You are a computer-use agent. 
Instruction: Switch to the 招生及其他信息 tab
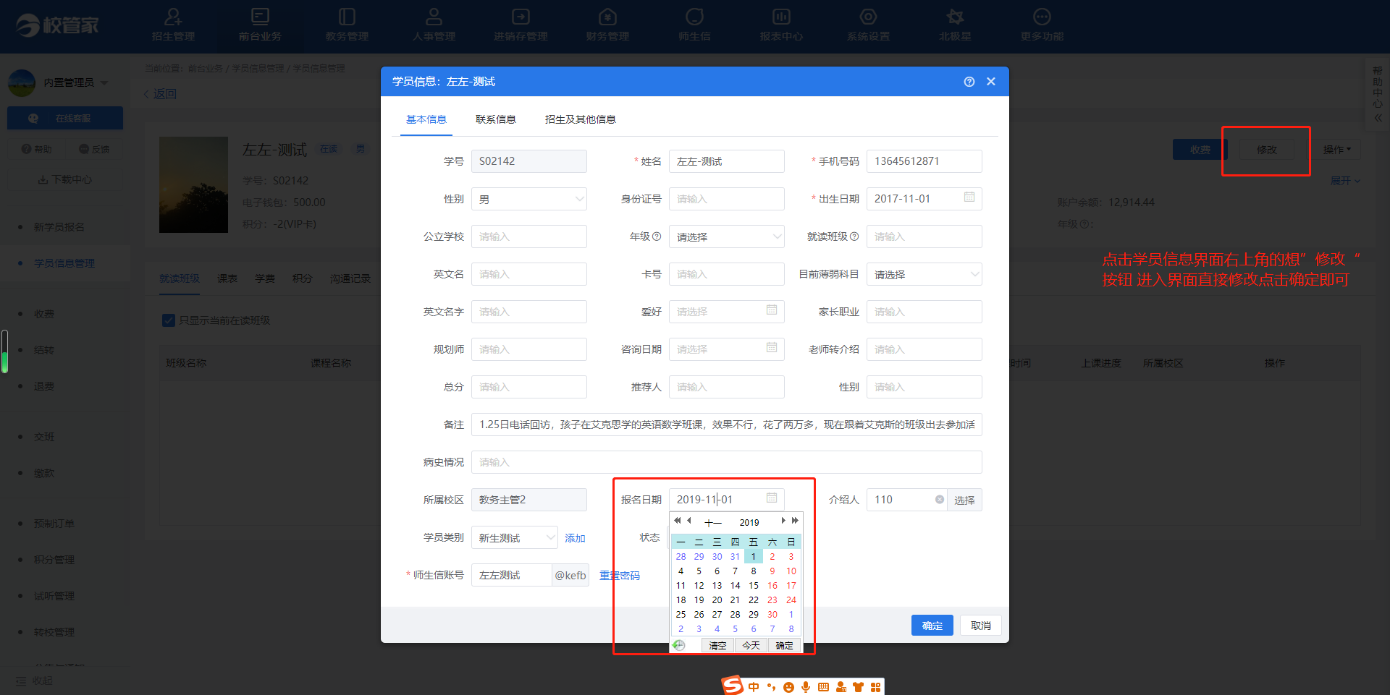pos(581,119)
